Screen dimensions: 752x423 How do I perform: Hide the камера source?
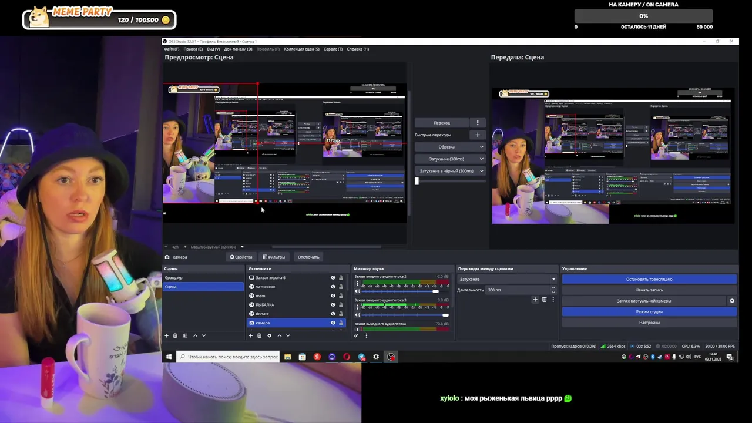pos(333,323)
